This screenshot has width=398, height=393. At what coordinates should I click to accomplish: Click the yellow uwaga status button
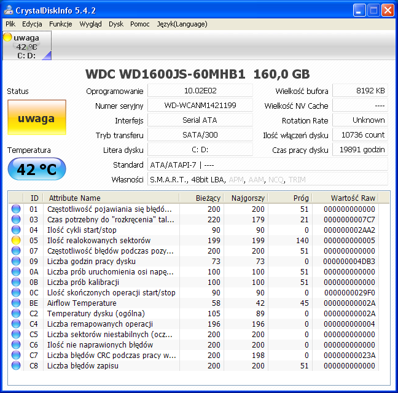point(37,117)
